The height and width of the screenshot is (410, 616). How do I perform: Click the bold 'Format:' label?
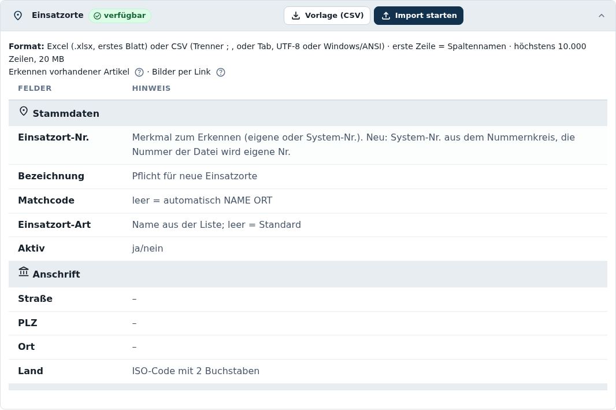27,46
